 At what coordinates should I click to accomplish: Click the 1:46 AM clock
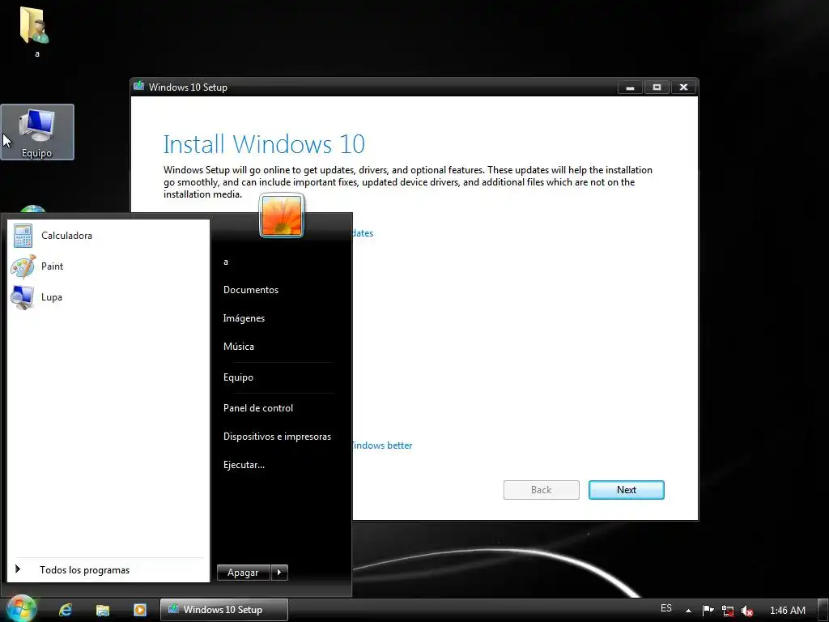(787, 611)
